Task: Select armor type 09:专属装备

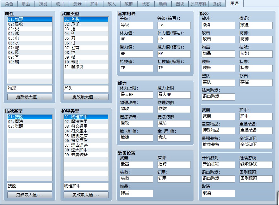Action: coord(86,155)
